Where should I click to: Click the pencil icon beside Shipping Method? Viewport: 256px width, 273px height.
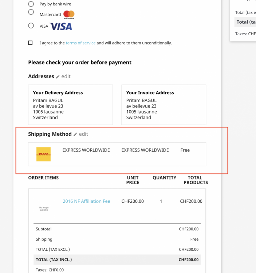(x=75, y=134)
